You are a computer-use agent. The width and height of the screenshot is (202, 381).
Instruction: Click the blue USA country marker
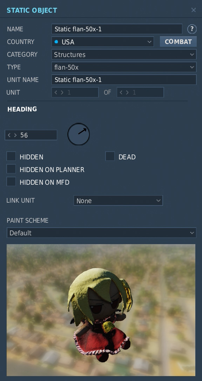(56, 42)
